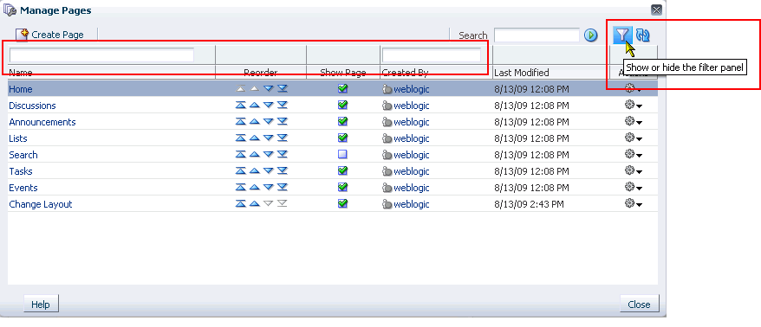This screenshot has height=327, width=761.
Task: Click weblogic creator in the Lists row
Action: pos(411,138)
